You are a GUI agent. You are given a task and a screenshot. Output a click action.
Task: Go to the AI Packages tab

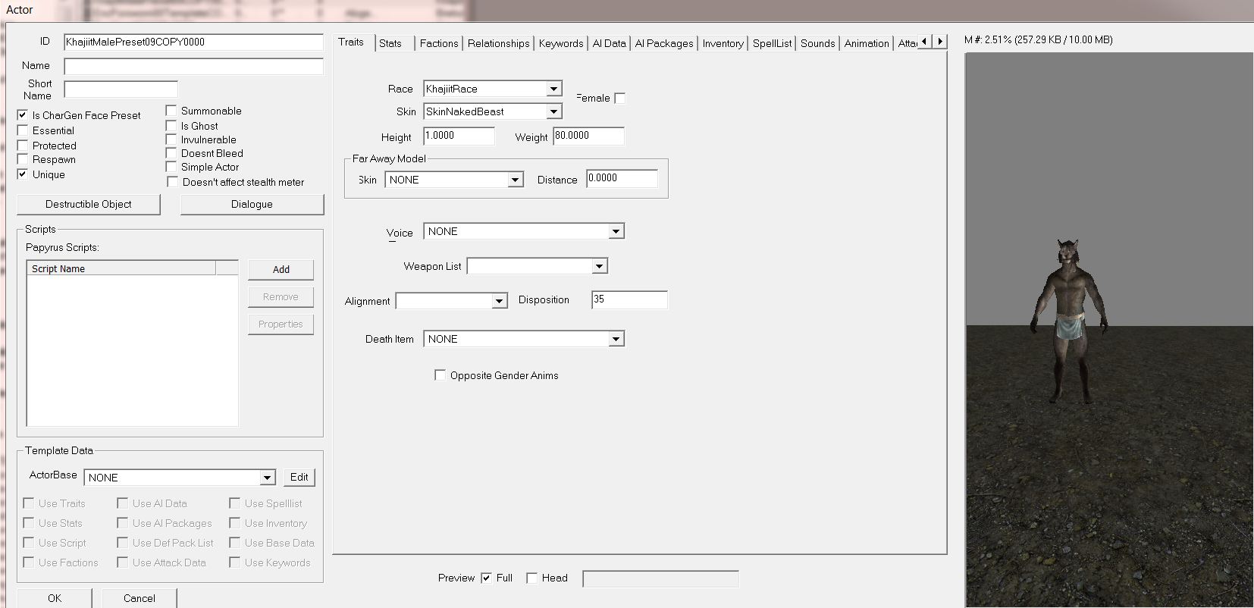pyautogui.click(x=664, y=43)
